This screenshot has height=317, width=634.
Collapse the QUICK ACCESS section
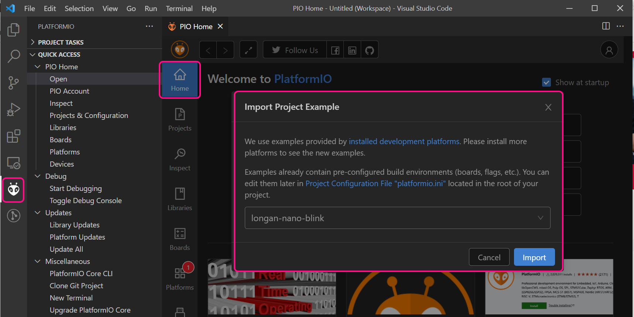94,55
